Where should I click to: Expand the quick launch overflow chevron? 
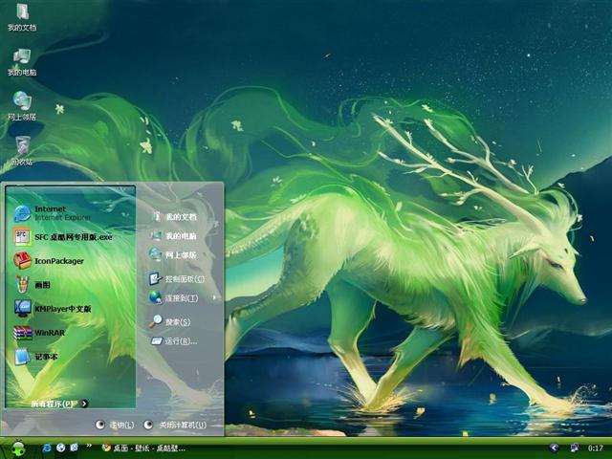[89, 447]
